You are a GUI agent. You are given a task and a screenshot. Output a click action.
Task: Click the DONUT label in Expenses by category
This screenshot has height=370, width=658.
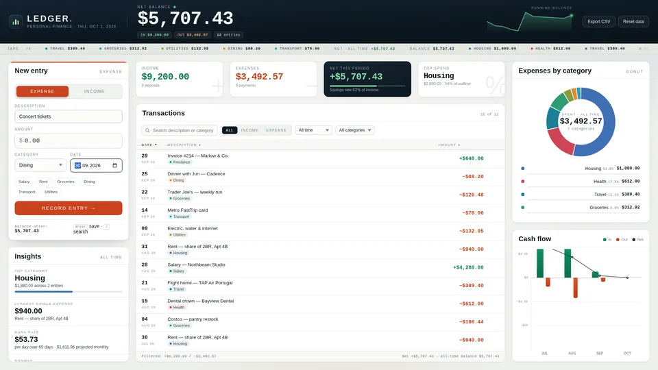[x=634, y=72]
